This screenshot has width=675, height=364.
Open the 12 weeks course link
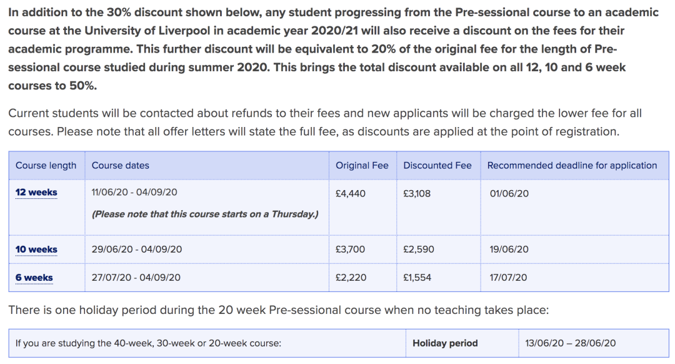(36, 193)
